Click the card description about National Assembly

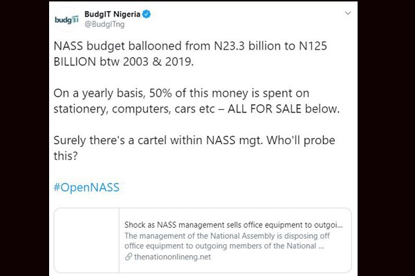pos(227,241)
